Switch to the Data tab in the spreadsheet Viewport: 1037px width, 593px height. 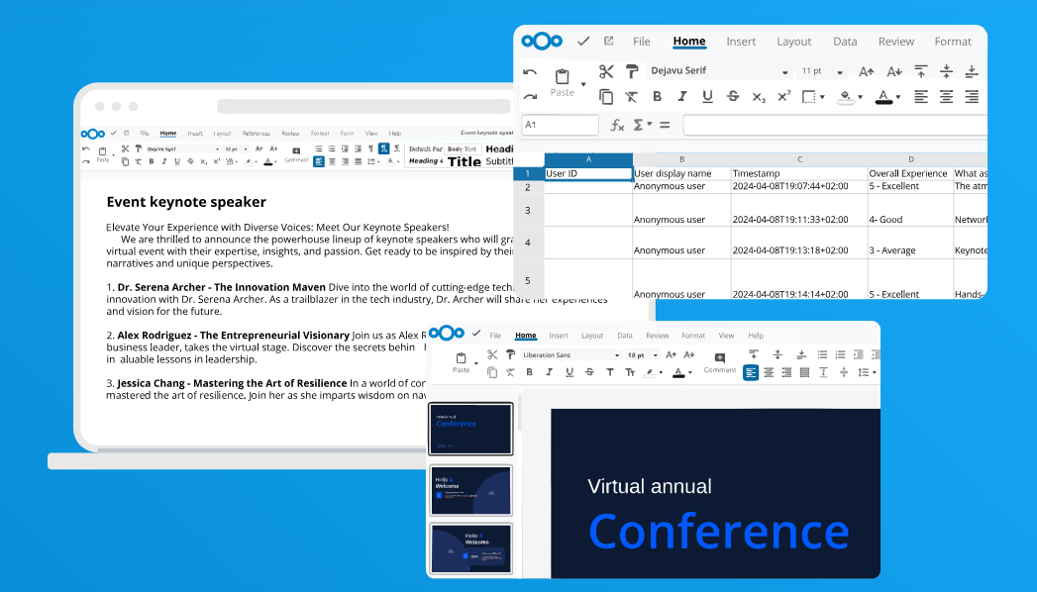845,41
